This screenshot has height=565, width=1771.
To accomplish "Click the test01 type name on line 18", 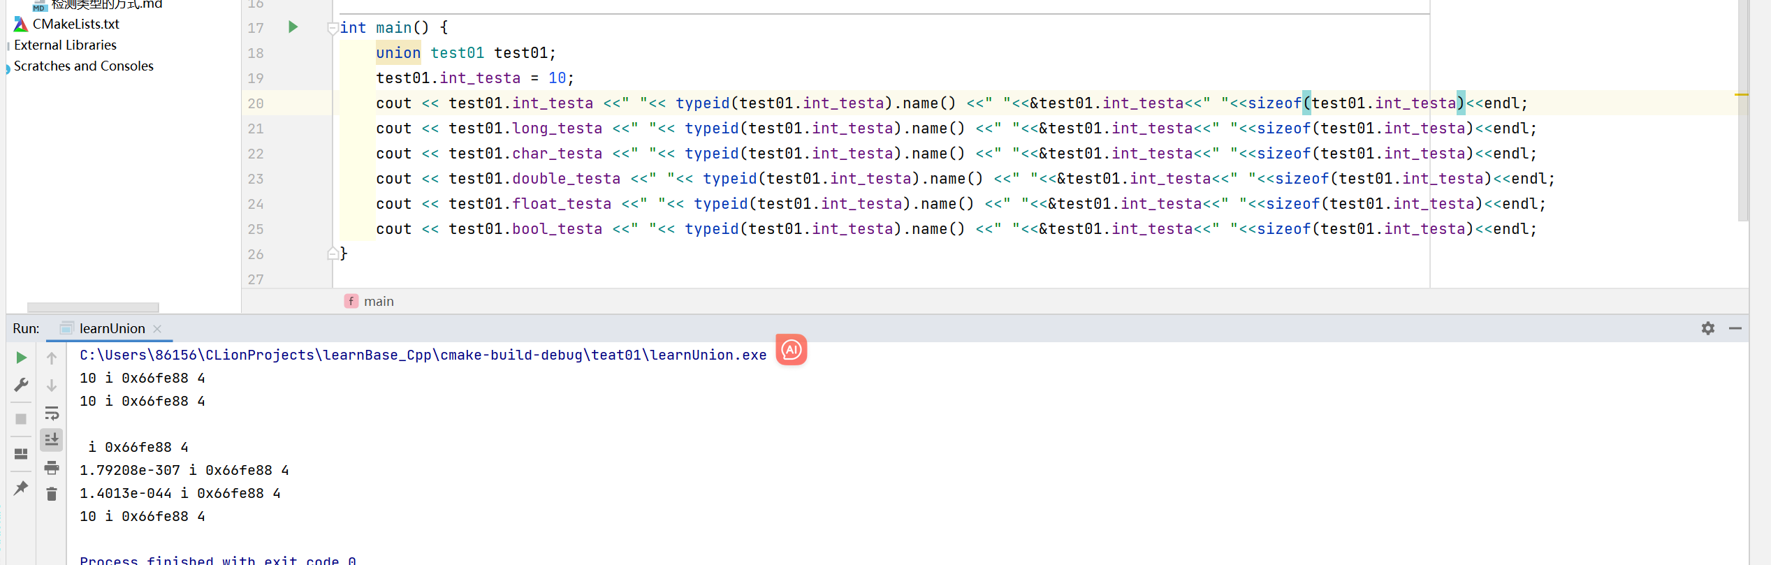I will pyautogui.click(x=457, y=53).
